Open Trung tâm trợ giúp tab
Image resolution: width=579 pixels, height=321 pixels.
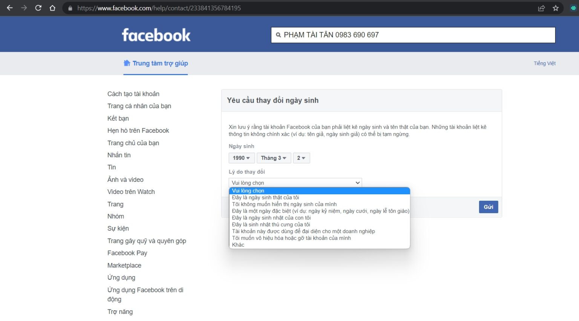click(156, 63)
